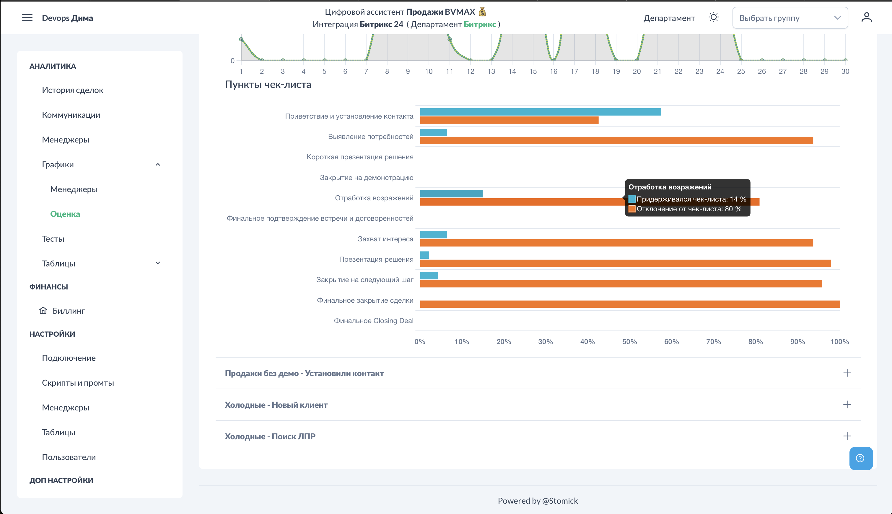This screenshot has height=514, width=892.
Task: Open the Выбрать группу dropdown
Action: tap(790, 18)
